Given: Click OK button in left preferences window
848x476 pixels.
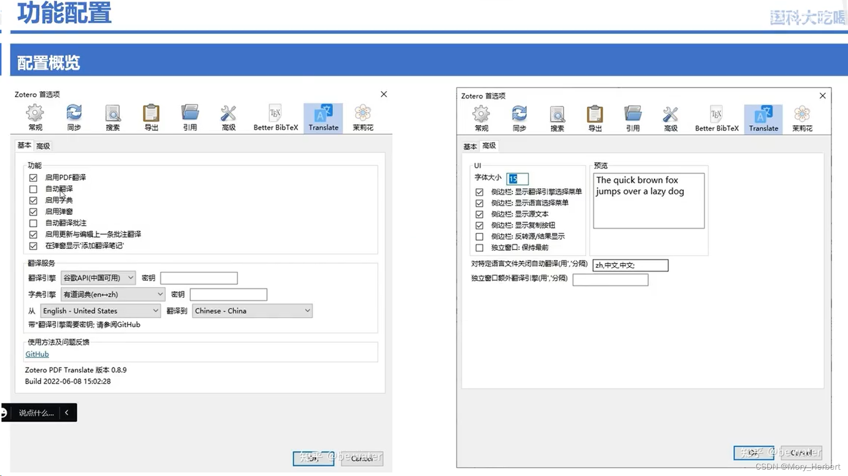Looking at the screenshot, I should (313, 458).
